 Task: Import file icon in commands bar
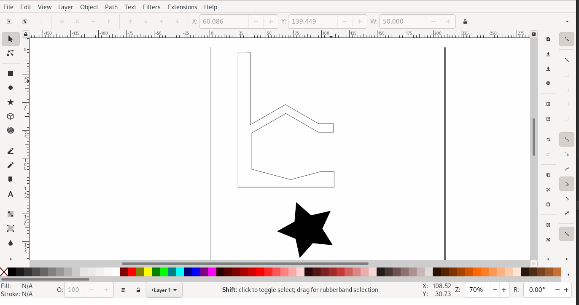coord(548,104)
